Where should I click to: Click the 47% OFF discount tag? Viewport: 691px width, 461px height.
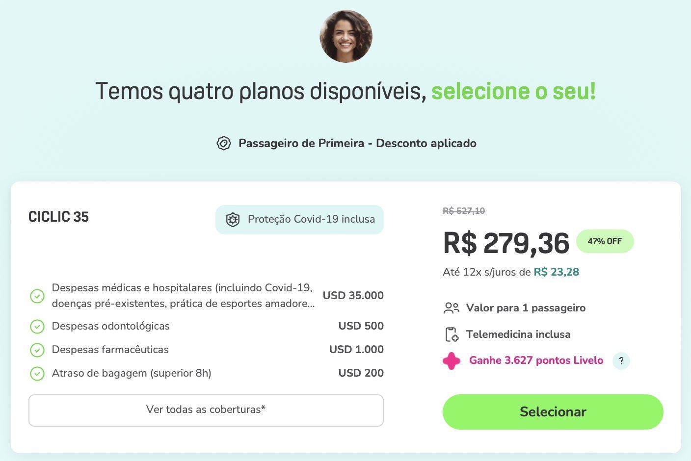pyautogui.click(x=605, y=241)
